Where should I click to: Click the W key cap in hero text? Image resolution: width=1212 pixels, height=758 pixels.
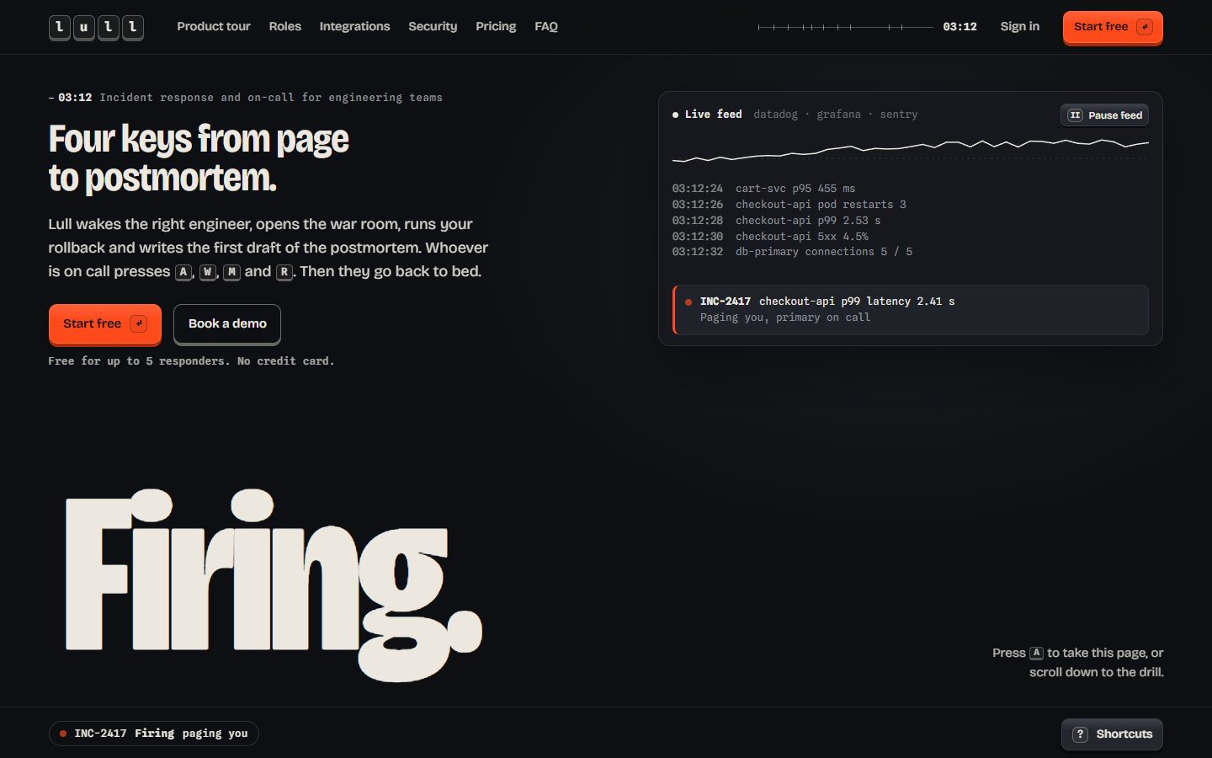pos(208,272)
